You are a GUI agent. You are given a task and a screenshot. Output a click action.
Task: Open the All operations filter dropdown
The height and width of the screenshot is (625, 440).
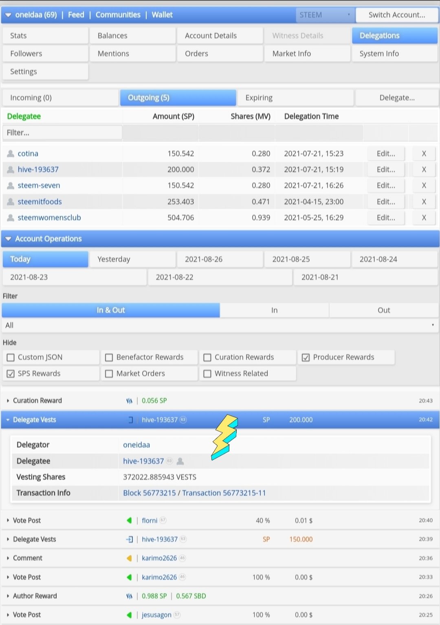pos(220,325)
